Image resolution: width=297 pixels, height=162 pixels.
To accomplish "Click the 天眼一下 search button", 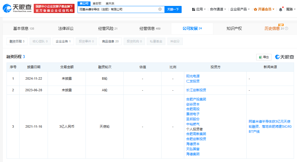I will 173,9.
